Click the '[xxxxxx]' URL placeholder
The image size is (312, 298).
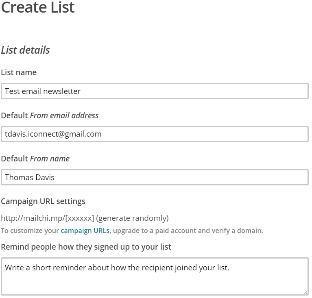[79, 218]
